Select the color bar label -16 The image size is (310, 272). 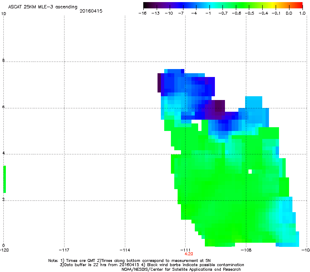point(142,13)
